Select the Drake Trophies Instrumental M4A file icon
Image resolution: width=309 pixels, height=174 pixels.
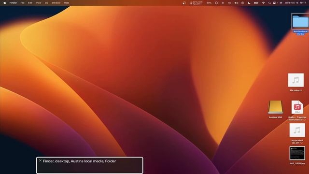tap(297, 107)
